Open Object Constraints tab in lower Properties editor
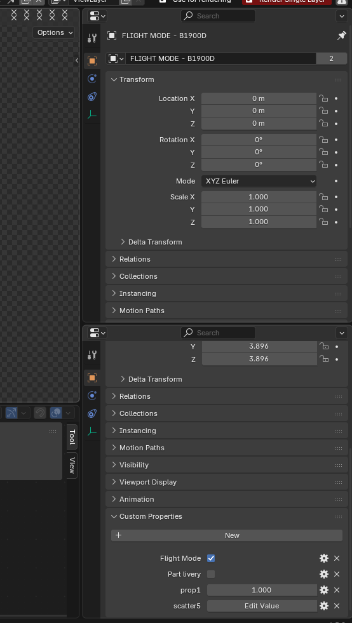Screen dimensions: 352x623 pyautogui.click(x=92, y=413)
